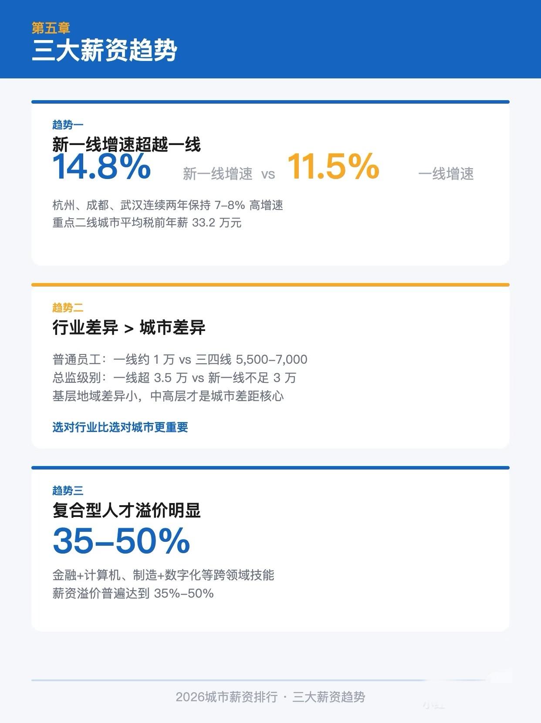
Task: Select the 趋势一 section label
Action: pos(68,125)
